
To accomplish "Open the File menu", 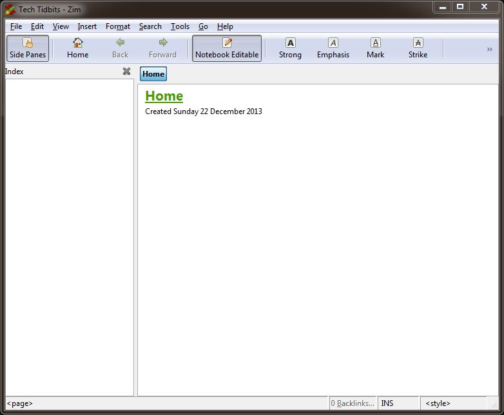I will pos(16,26).
